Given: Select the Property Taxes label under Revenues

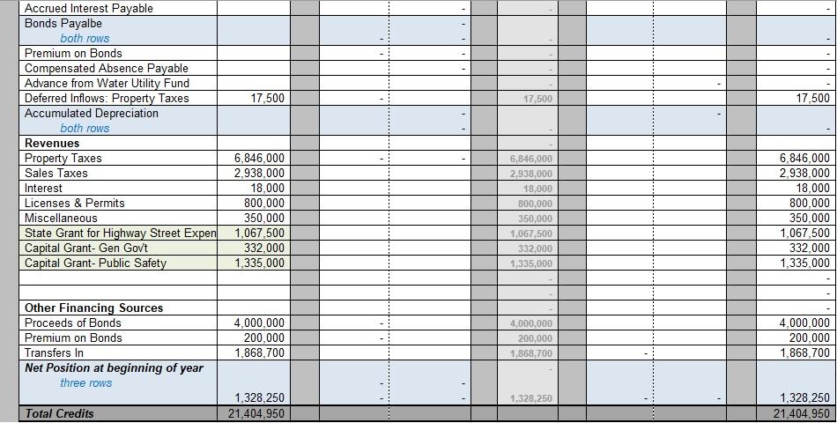Looking at the screenshot, I should coord(63,158).
